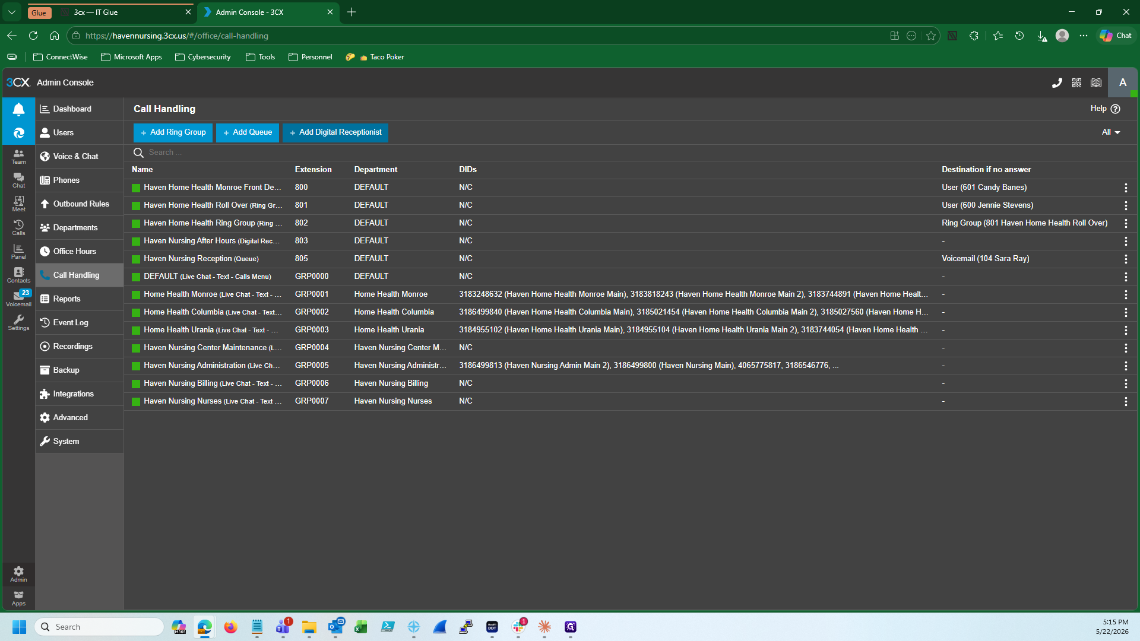Open the Cybersecurity bookmarks folder
1140x641 pixels.
point(203,57)
